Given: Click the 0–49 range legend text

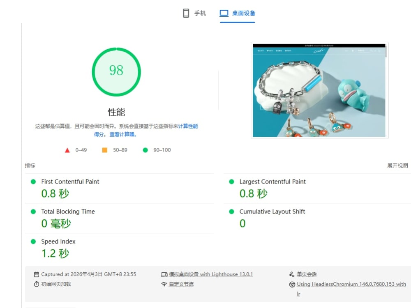Looking at the screenshot, I should [x=81, y=150].
